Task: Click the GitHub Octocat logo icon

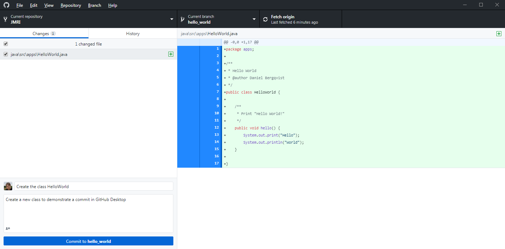Action: [6, 5]
